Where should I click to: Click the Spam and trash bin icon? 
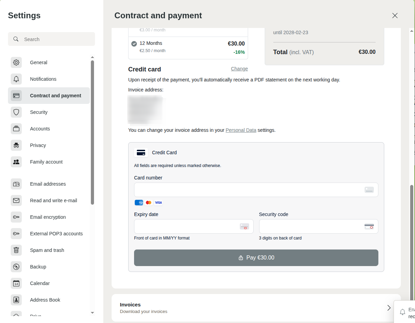tap(16, 250)
